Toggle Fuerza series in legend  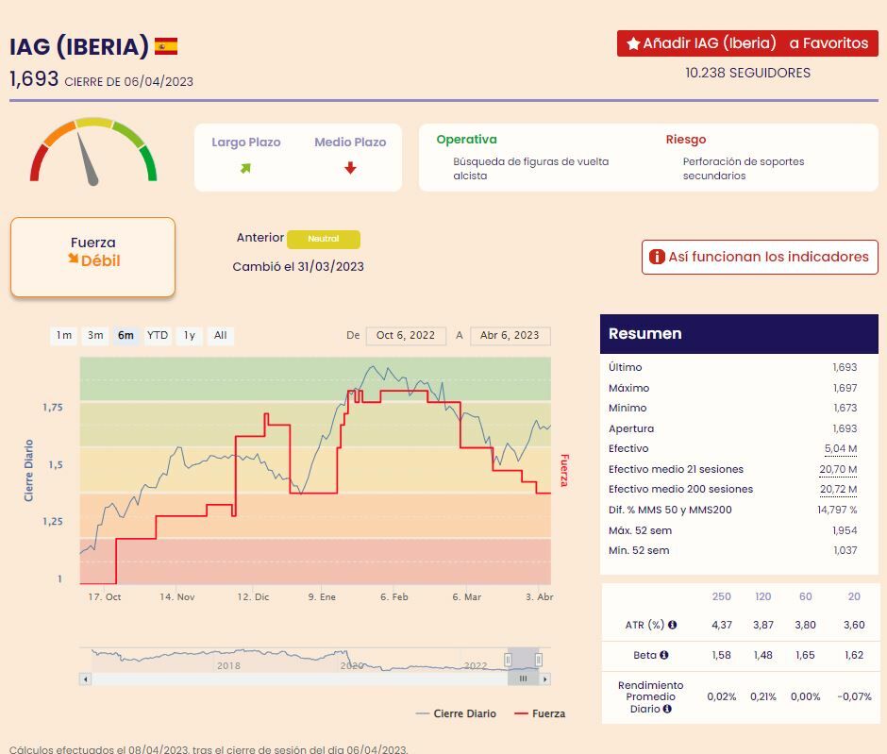[x=540, y=713]
